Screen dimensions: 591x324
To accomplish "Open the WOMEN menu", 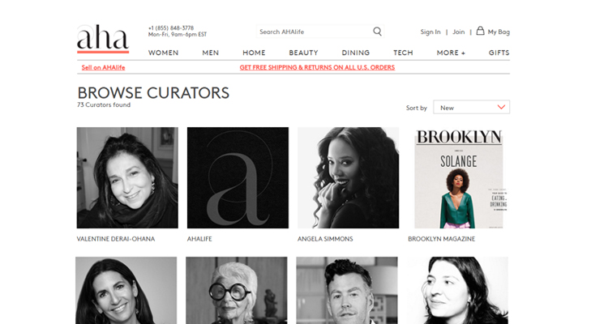I will [163, 53].
